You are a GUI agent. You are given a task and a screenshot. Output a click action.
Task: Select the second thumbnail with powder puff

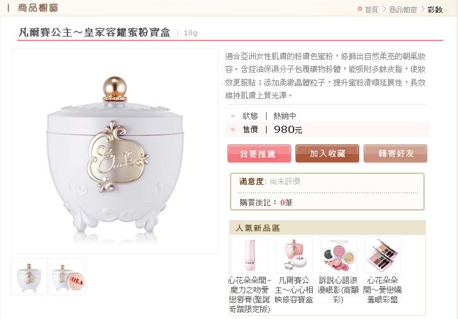click(67, 277)
